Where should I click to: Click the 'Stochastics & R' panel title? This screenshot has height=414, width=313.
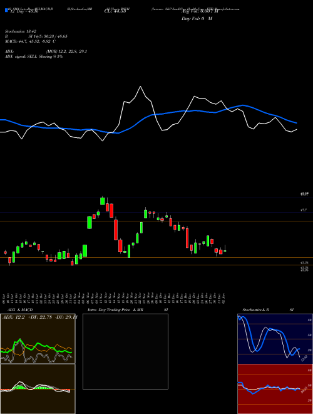tap(256, 310)
